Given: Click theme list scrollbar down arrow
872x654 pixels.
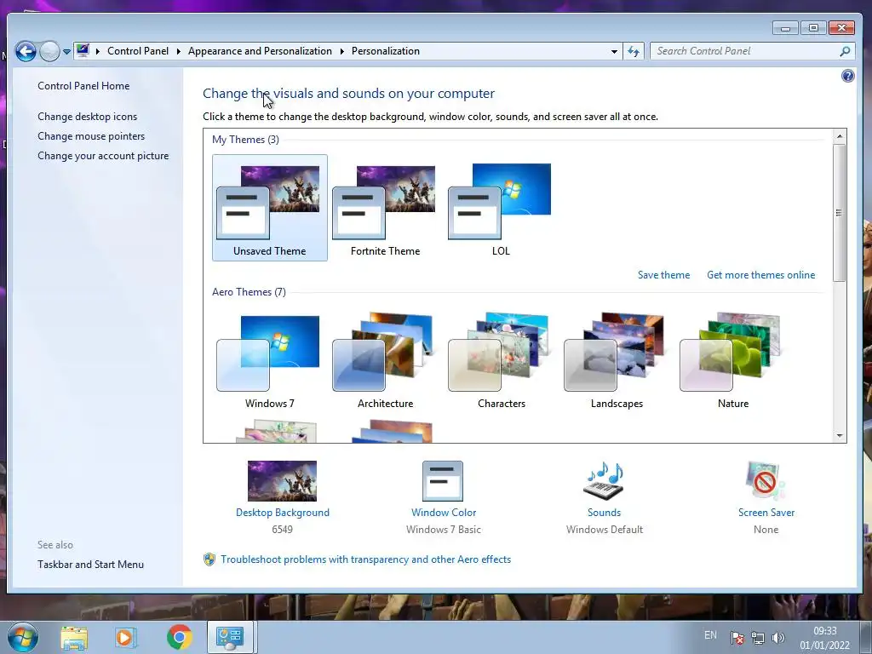Looking at the screenshot, I should coord(840,436).
